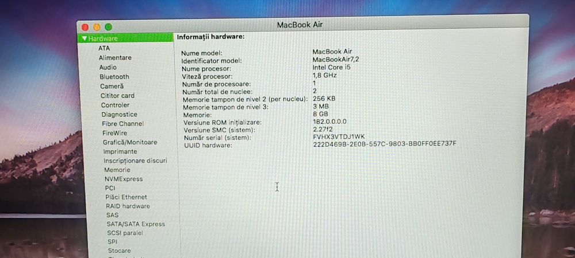Click the Memorie tampon de nivel 3 label
The width and height of the screenshot is (575, 258).
[x=225, y=107]
